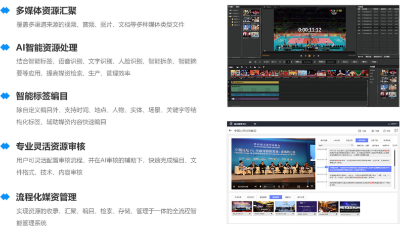Select the highlighted blue tab above the thumbnail strip
The height and width of the screenshot is (235, 400).
[275, 197]
